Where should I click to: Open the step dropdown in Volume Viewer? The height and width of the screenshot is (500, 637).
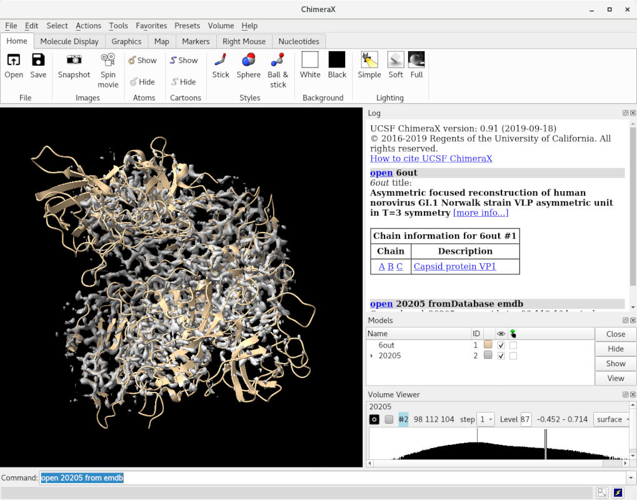click(486, 419)
